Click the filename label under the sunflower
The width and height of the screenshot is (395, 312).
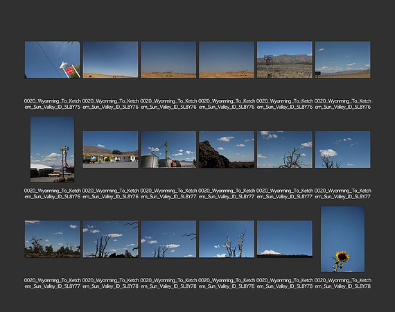[342, 284]
